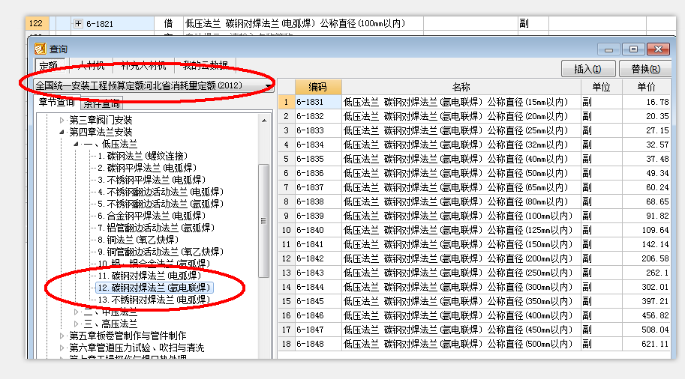Collapse 第四章法兰安装 tree node
This screenshot has width=685, height=379.
tap(62, 132)
